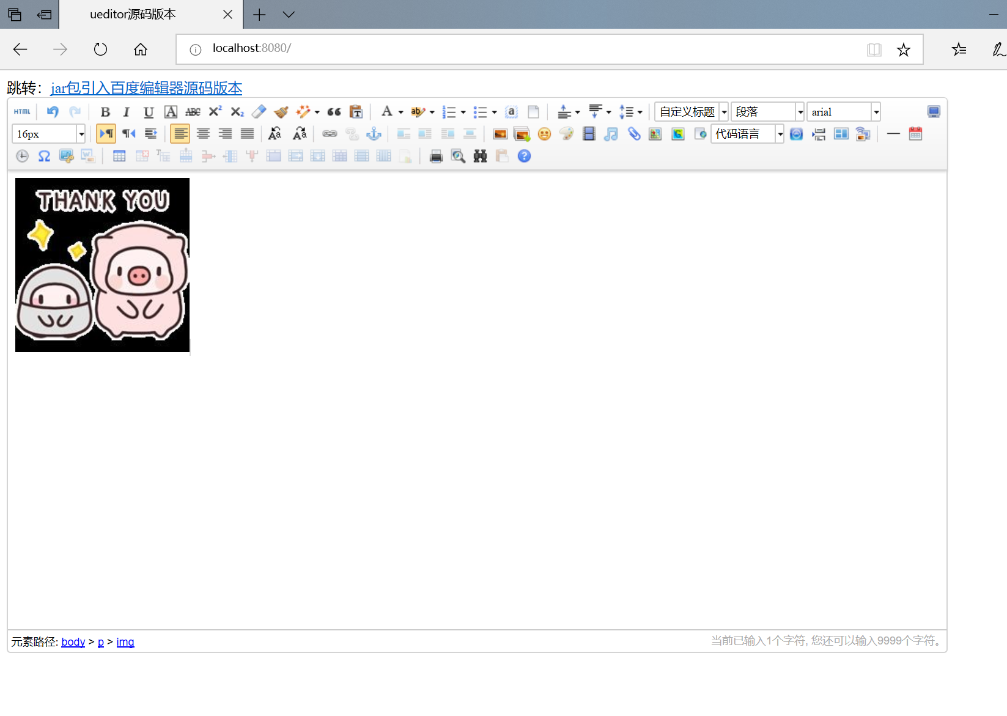Expand the unordered list style arrow
This screenshot has width=1007, height=716.
494,113
